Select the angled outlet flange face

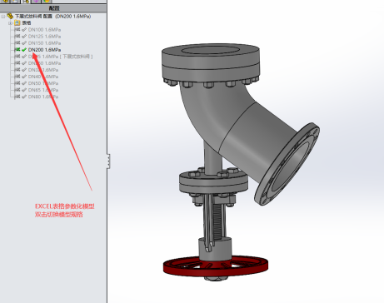[x=287, y=164]
